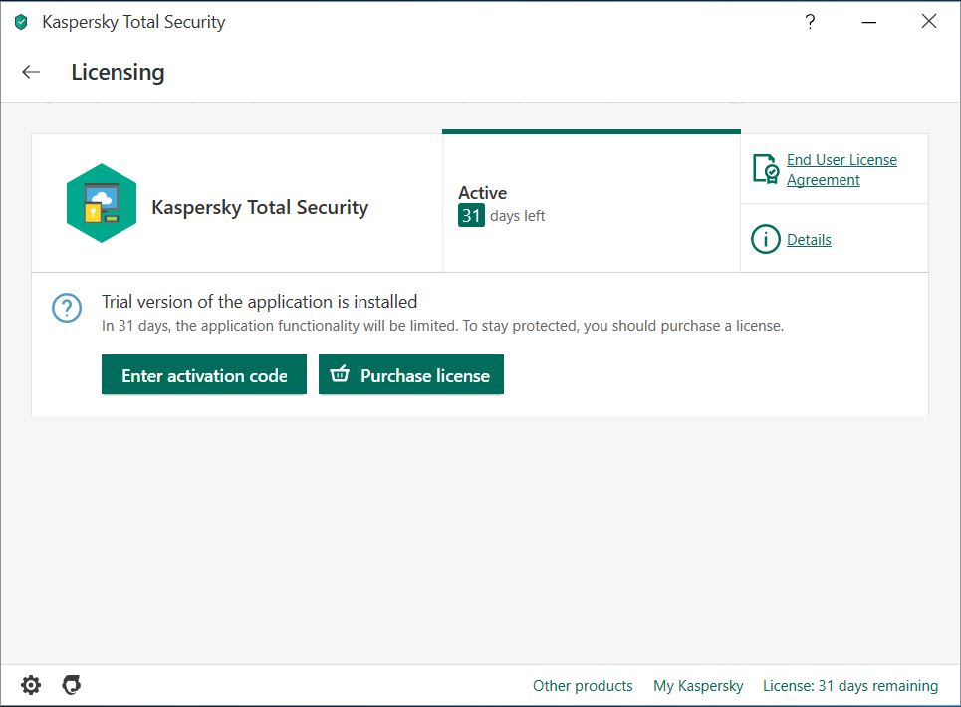This screenshot has width=961, height=707.
Task: Open the End User License Agreement link
Action: click(841, 169)
